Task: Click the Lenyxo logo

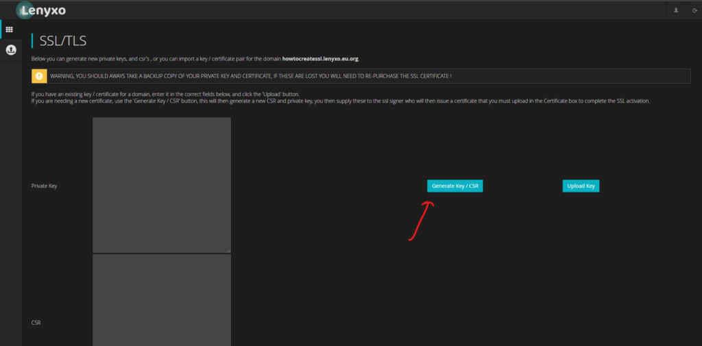Action: pos(41,10)
